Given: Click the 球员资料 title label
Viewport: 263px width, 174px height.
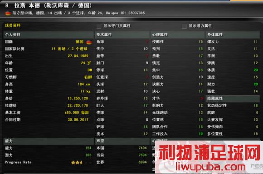Looking at the screenshot, I should [x=13, y=26].
